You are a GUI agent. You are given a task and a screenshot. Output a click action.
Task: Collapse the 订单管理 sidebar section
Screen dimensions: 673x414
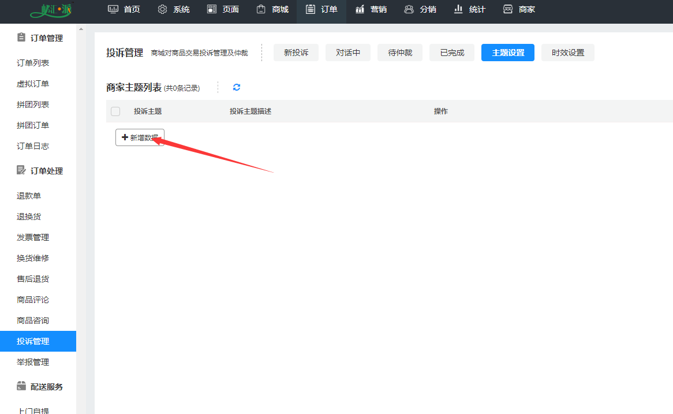[x=39, y=38]
